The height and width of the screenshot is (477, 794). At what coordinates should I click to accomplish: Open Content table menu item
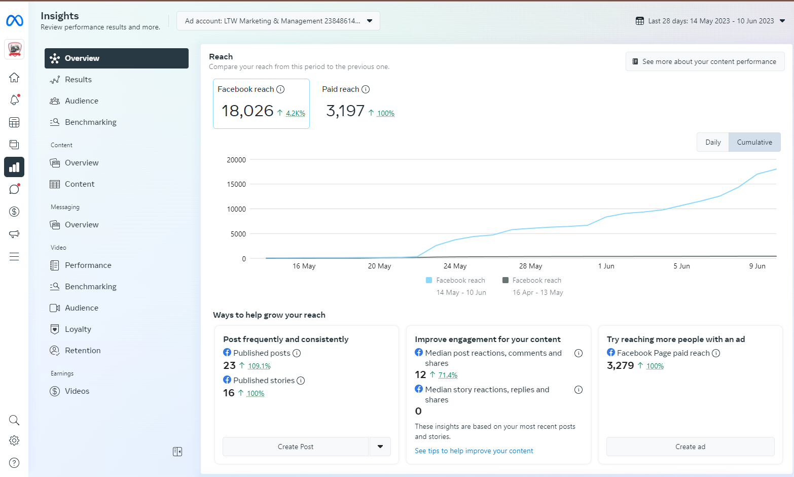pos(117,184)
